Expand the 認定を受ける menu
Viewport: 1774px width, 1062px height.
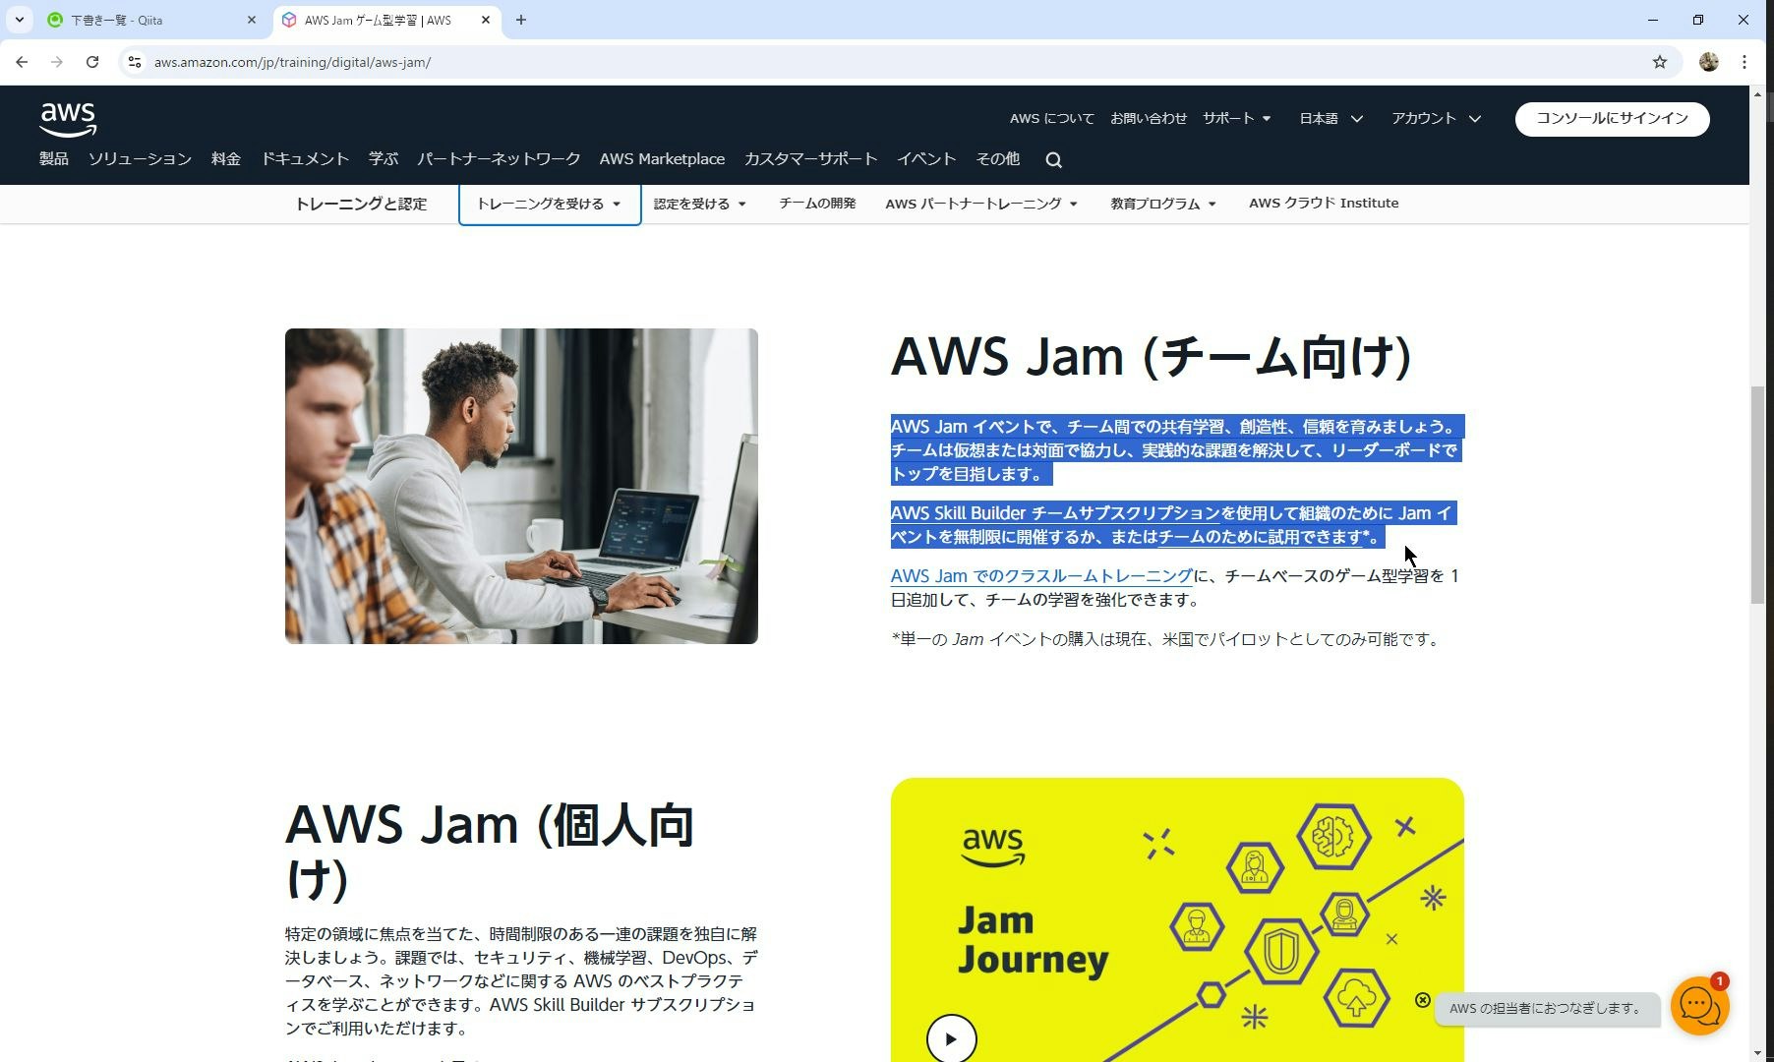(x=700, y=204)
